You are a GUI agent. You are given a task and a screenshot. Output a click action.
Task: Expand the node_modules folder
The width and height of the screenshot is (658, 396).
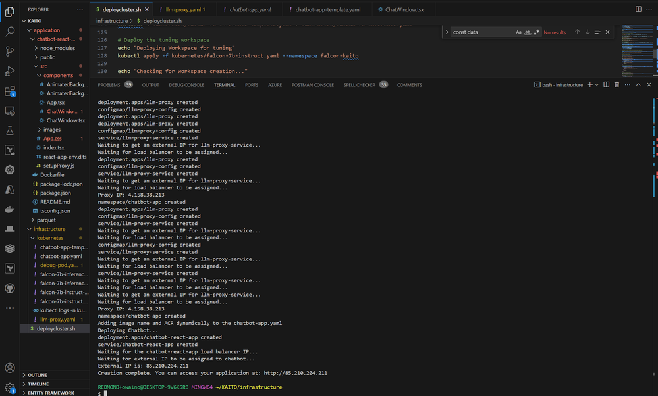coord(36,48)
